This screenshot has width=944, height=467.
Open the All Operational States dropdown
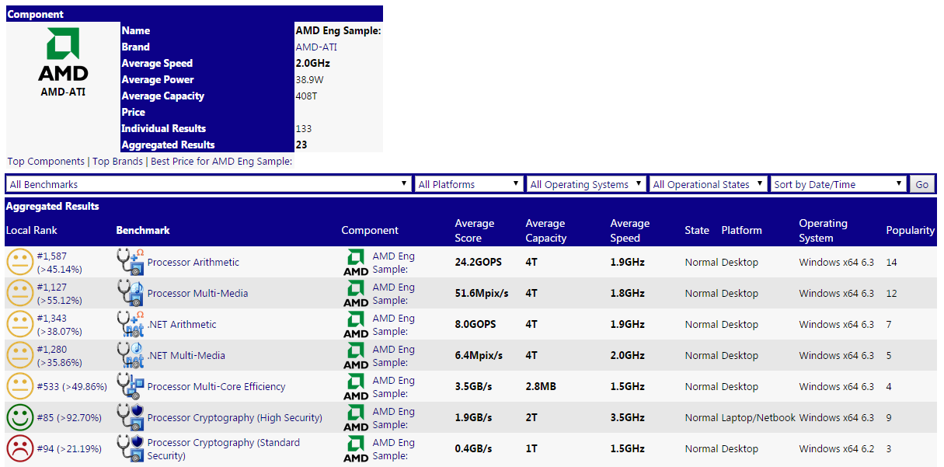[709, 184]
